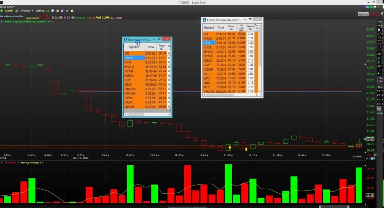The image size is (384, 208).
Task: Click the pencil edit icon below price scale
Action: pos(375,155)
